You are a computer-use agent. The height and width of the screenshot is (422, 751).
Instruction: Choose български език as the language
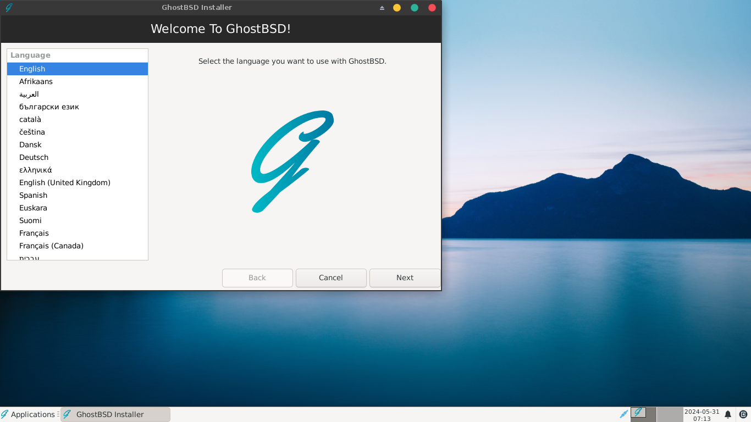pyautogui.click(x=78, y=107)
